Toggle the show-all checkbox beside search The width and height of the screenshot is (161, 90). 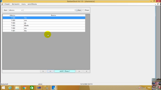tap(84, 10)
